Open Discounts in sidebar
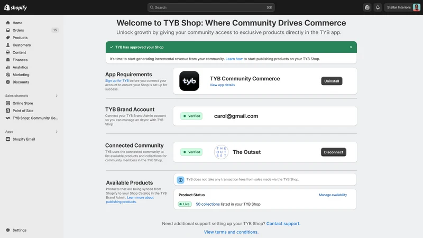 pyautogui.click(x=21, y=82)
